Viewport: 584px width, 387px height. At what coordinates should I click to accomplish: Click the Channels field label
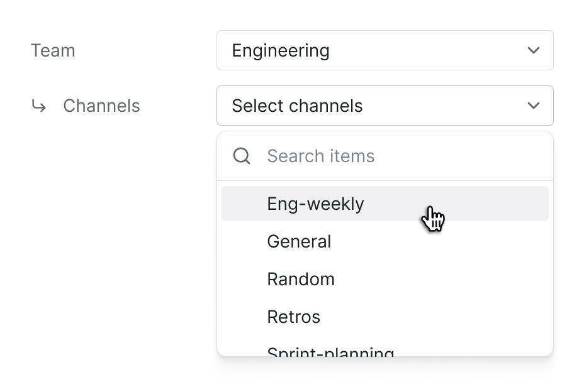[101, 106]
